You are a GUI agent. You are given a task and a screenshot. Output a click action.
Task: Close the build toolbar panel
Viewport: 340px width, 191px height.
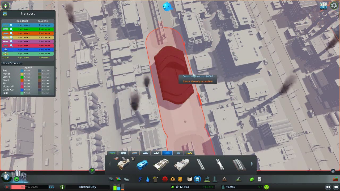[333, 171]
